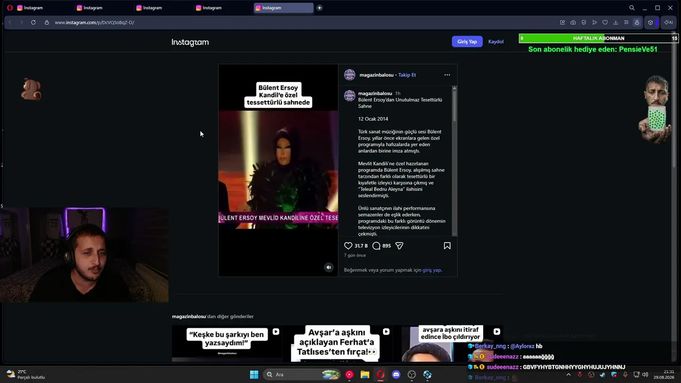Click the Kaydol sign-up link
The width and height of the screenshot is (681, 383).
pos(496,41)
